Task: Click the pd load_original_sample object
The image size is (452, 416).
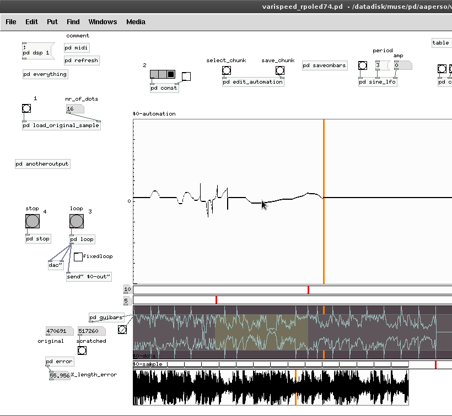Action: click(x=61, y=125)
